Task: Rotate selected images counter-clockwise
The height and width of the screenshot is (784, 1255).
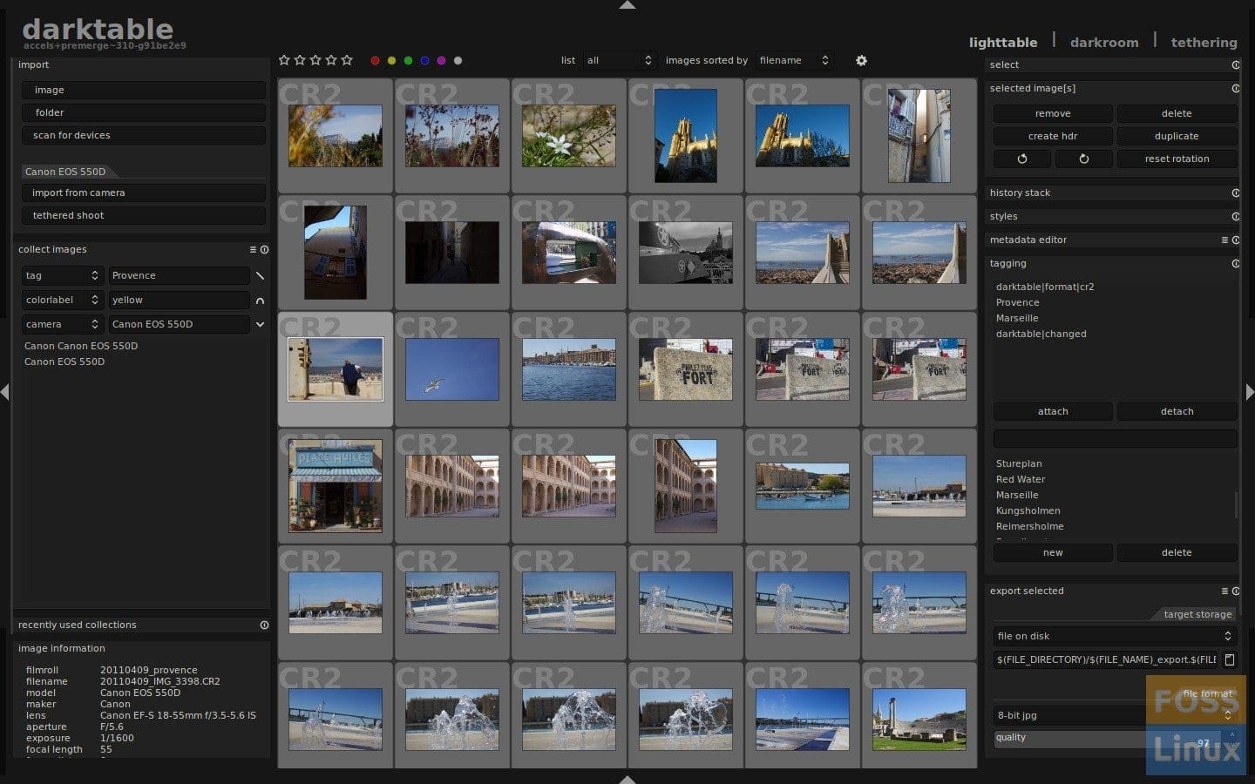Action: 1022,159
